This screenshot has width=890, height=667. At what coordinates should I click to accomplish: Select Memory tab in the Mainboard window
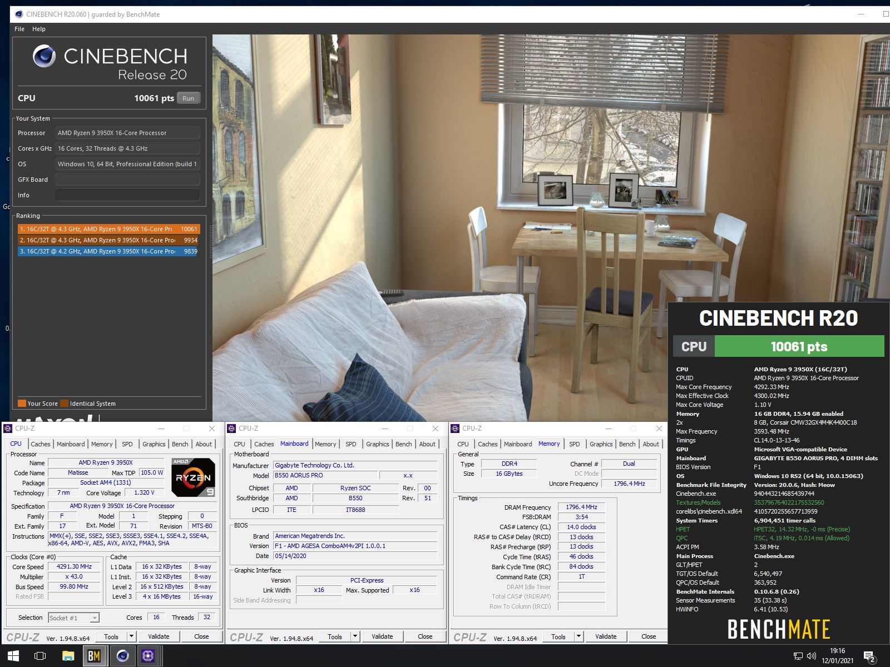(x=325, y=444)
